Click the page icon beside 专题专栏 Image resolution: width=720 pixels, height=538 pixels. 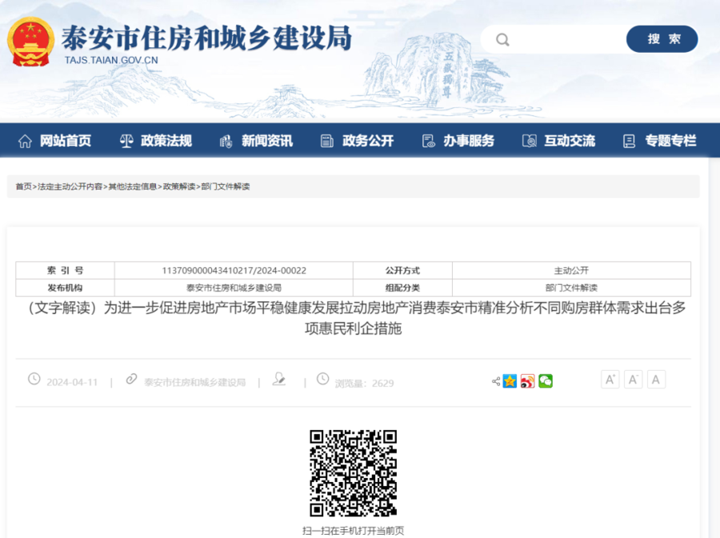[x=629, y=141]
